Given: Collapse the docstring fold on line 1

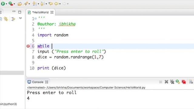Looking at the screenshot, I should coord(36,18).
